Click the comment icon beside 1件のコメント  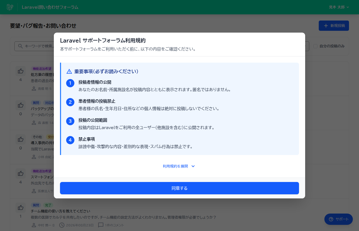coord(101,225)
